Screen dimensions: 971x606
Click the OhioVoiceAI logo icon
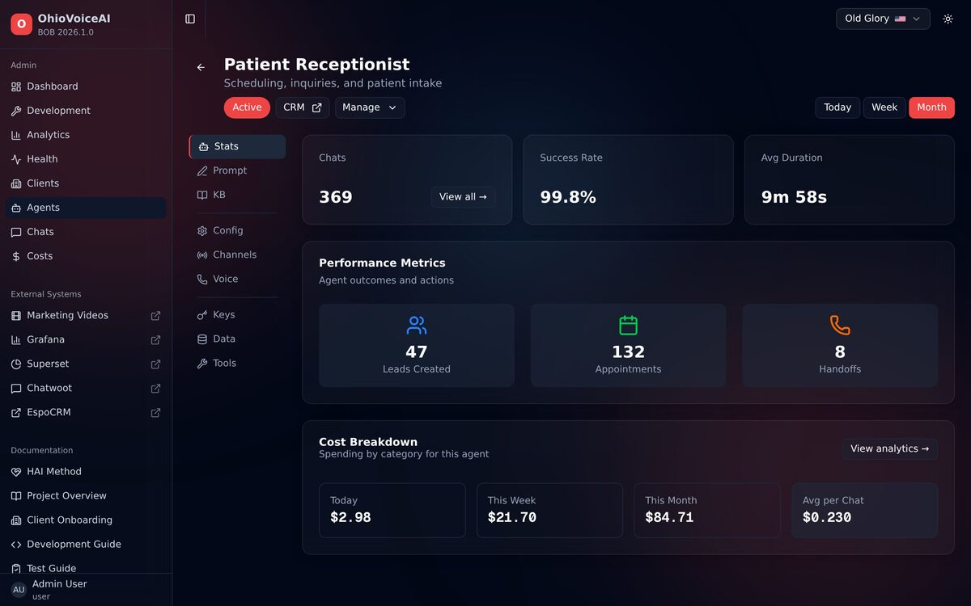coord(21,24)
